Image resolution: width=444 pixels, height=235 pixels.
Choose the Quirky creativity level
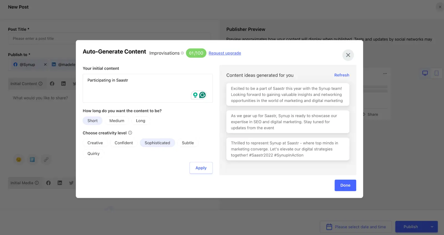click(94, 154)
